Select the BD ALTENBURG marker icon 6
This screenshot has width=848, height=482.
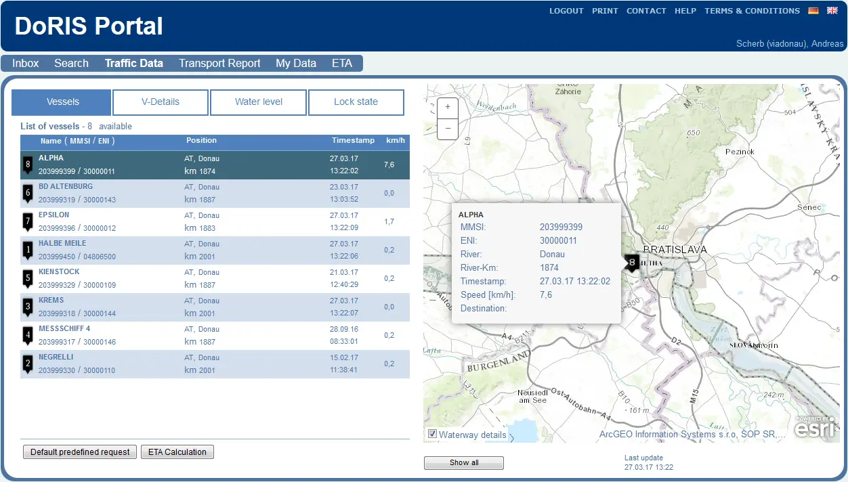pyautogui.click(x=28, y=193)
